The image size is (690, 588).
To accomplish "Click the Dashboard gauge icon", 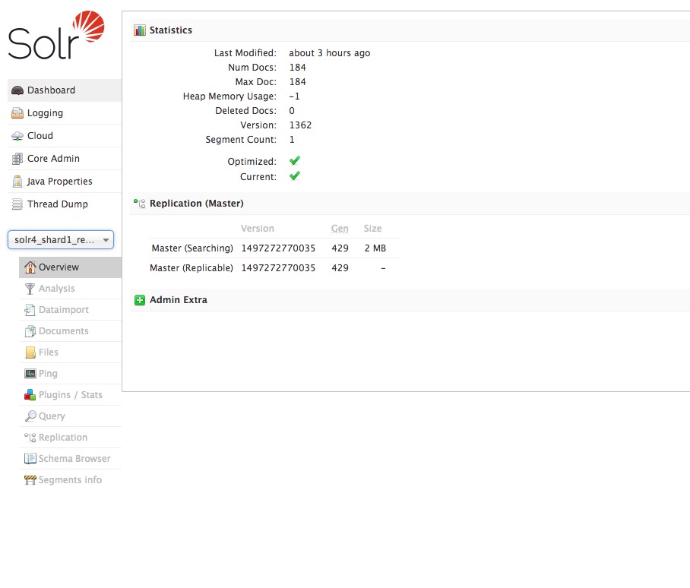I will (x=17, y=90).
